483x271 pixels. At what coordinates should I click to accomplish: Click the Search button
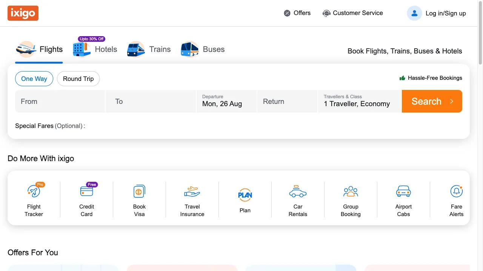(432, 101)
